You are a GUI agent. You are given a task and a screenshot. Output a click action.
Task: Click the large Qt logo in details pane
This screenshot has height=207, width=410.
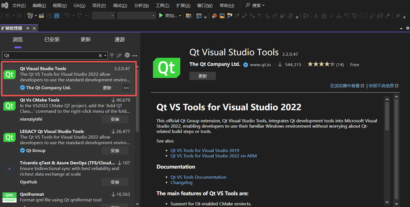click(167, 68)
